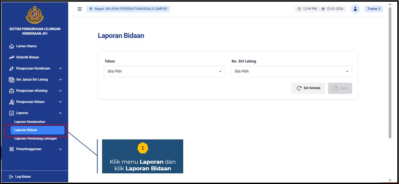399x184 pixels.
Task: Click the Pengurusan Bidaan gavel icon
Action: 12,102
